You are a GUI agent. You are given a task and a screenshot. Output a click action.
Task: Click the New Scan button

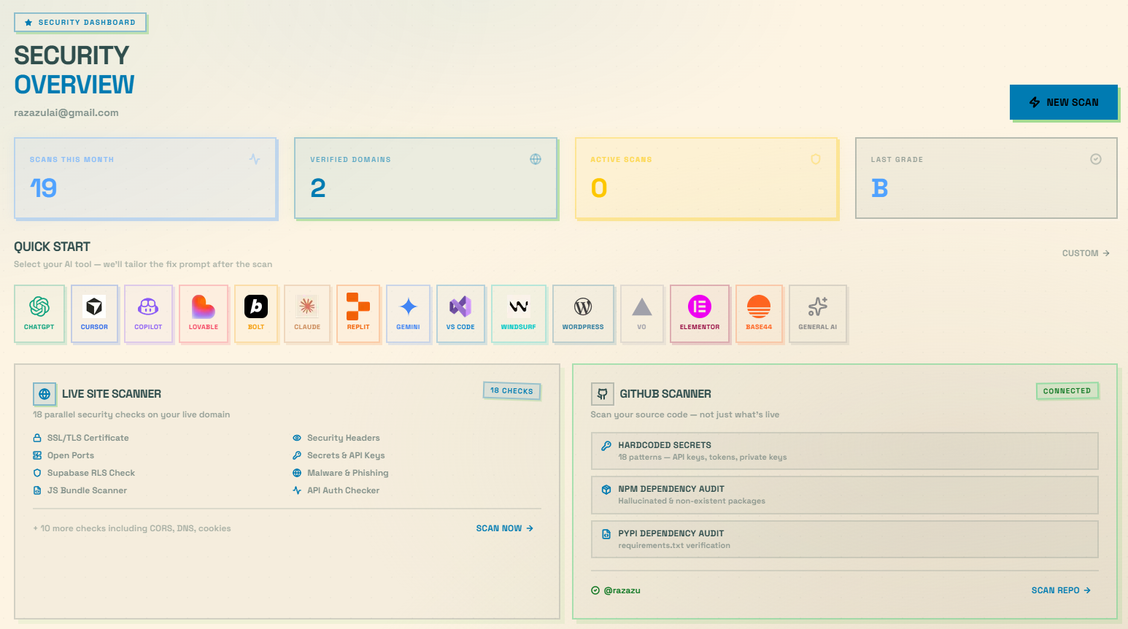(x=1064, y=102)
